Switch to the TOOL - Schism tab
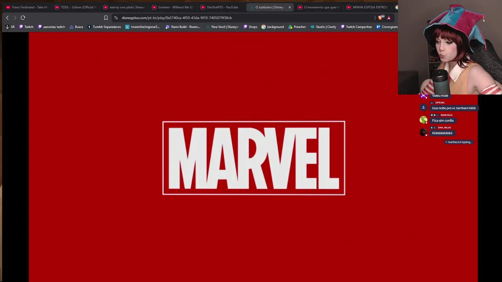Image resolution: width=502 pixels, height=282 pixels. coord(75,7)
